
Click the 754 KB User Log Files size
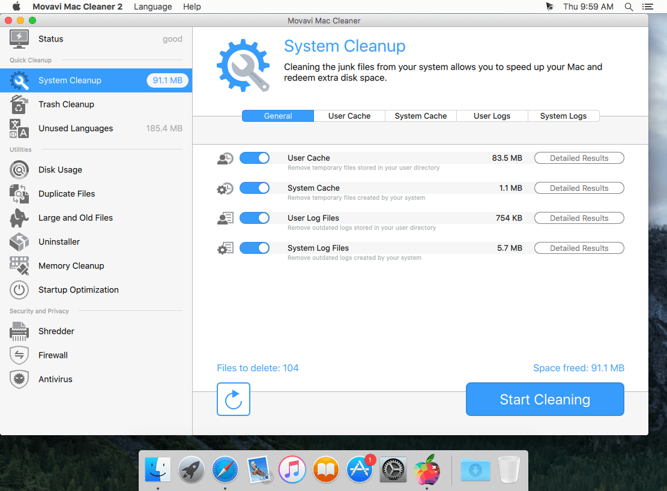tap(509, 218)
